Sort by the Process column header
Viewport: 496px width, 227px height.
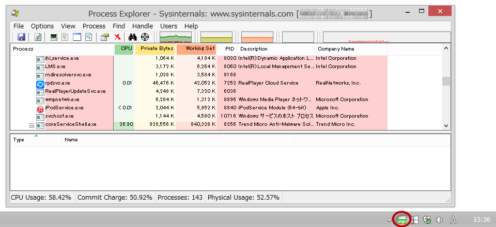pyautogui.click(x=62, y=49)
